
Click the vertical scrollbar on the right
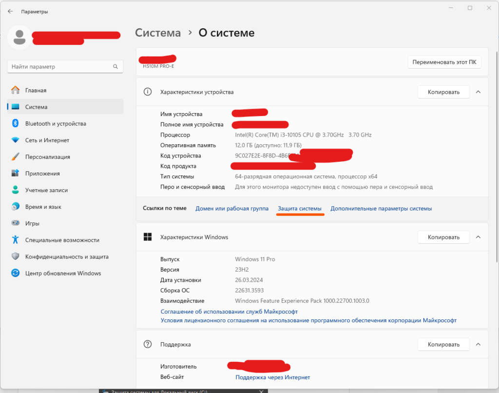click(x=497, y=156)
